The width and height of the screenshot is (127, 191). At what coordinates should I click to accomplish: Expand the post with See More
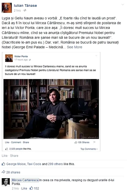click(74, 47)
